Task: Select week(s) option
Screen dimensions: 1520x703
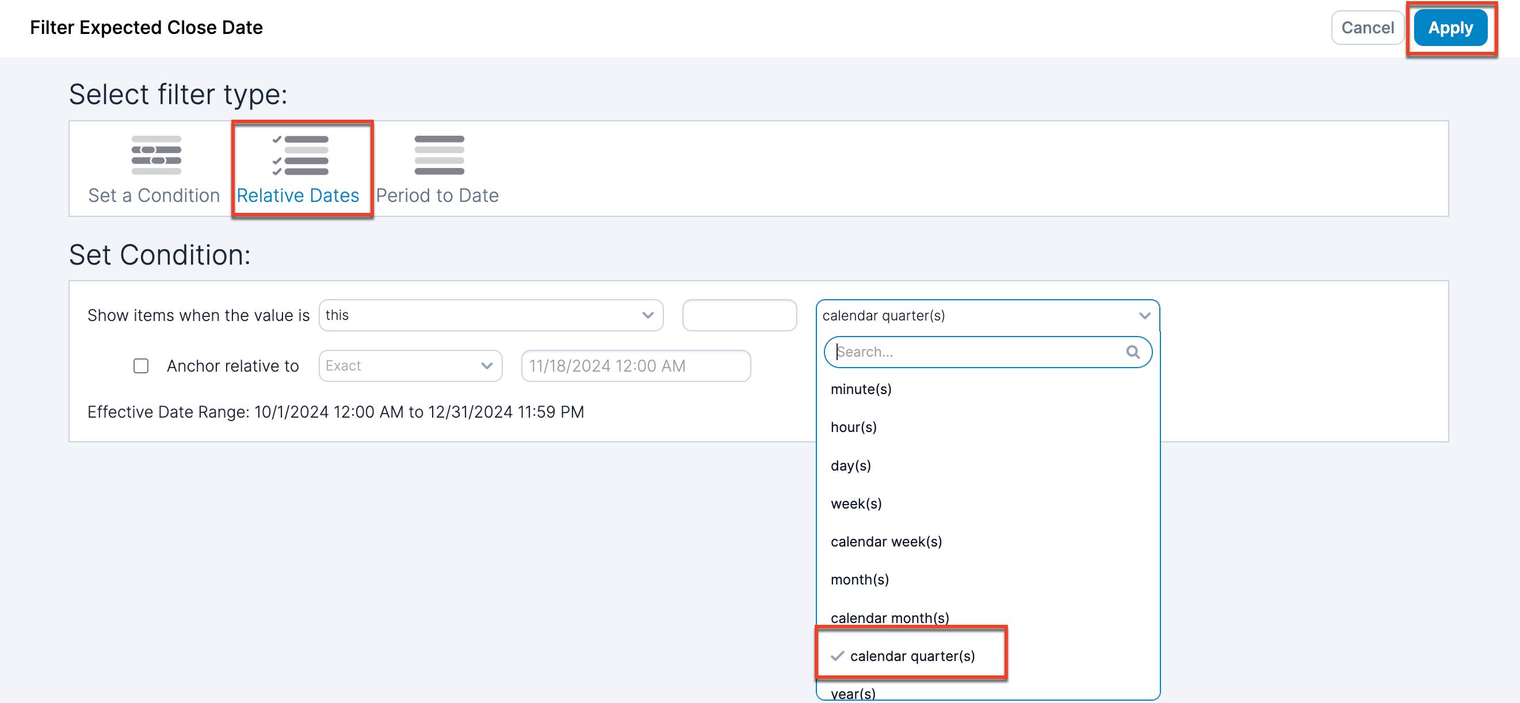Action: [856, 503]
